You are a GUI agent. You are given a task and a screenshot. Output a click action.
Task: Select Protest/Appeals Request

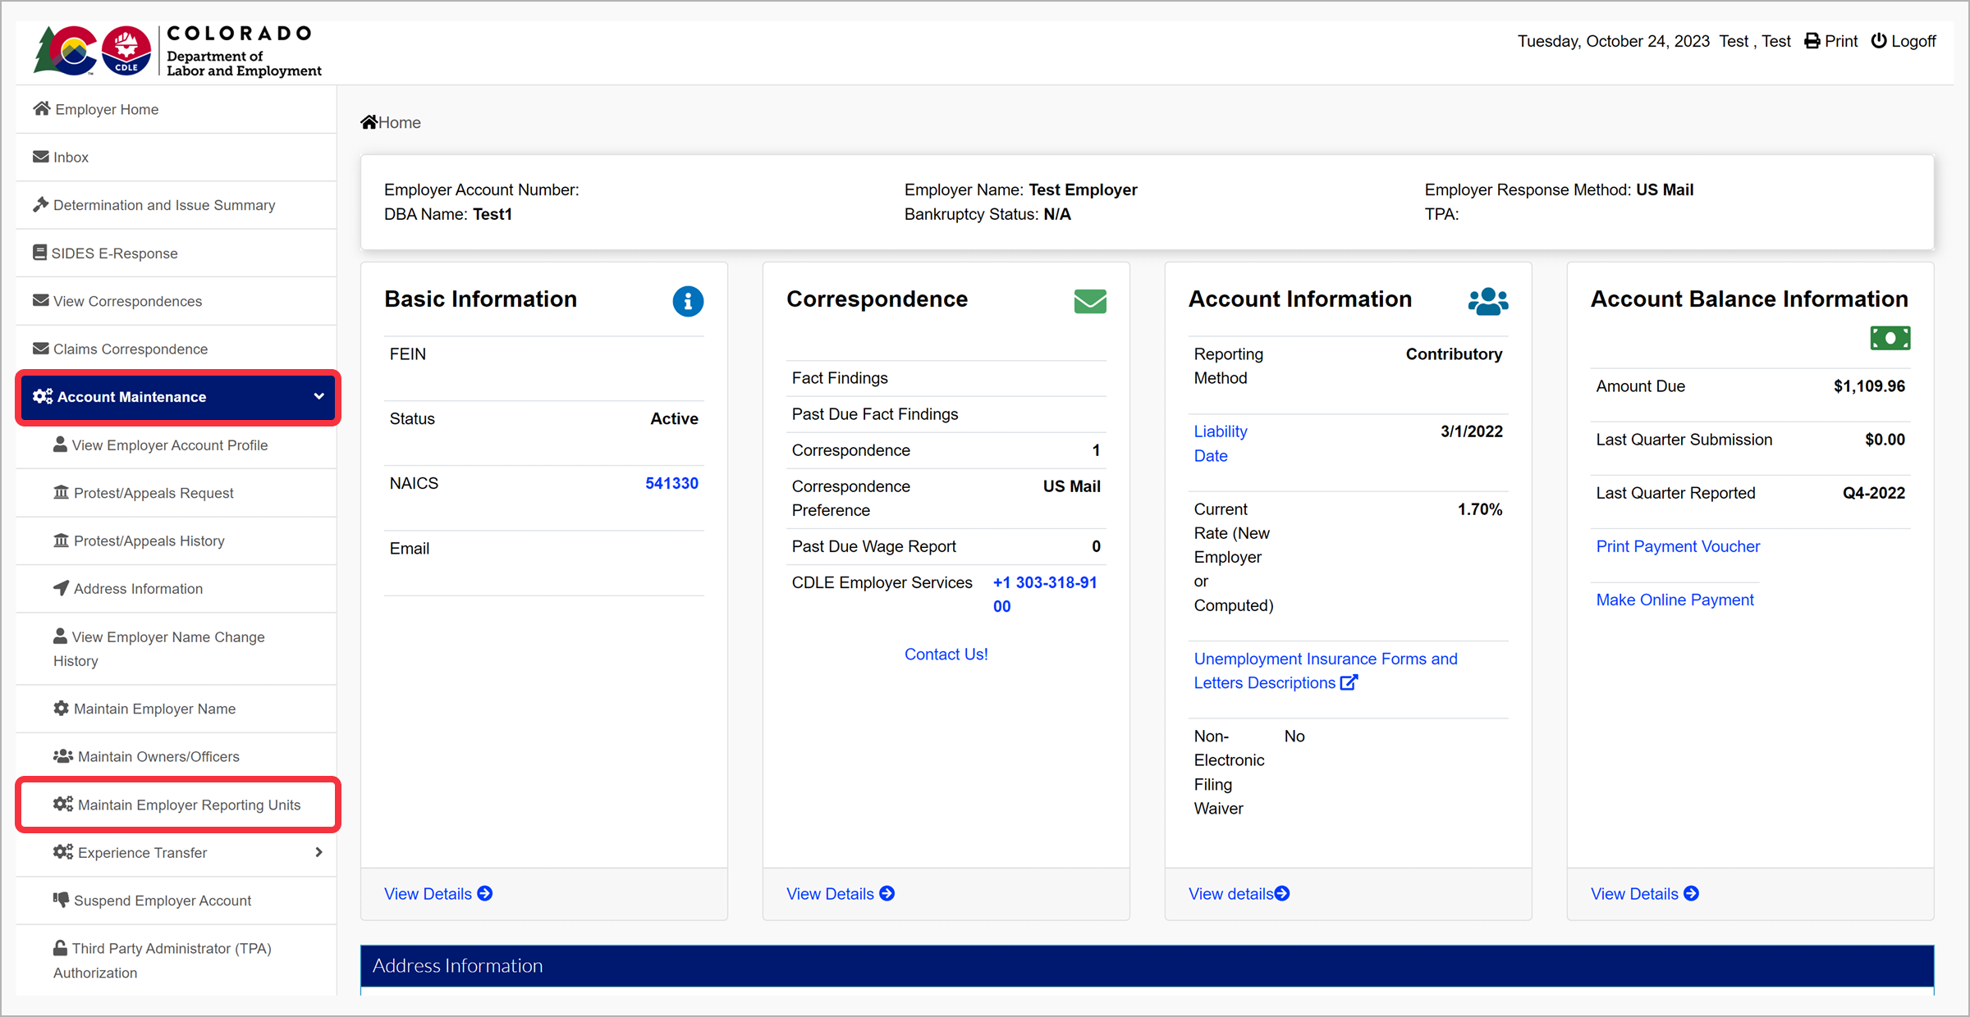[176, 493]
